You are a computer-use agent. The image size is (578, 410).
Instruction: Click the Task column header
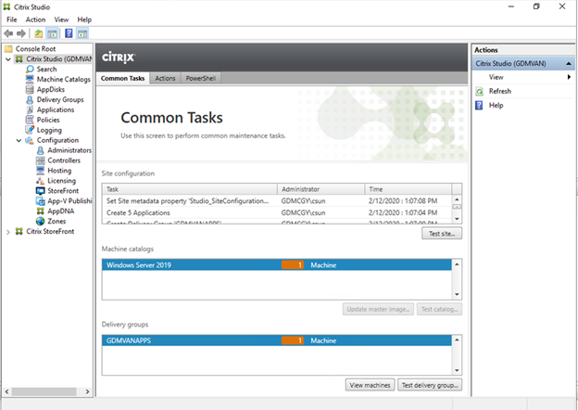pyautogui.click(x=190, y=189)
